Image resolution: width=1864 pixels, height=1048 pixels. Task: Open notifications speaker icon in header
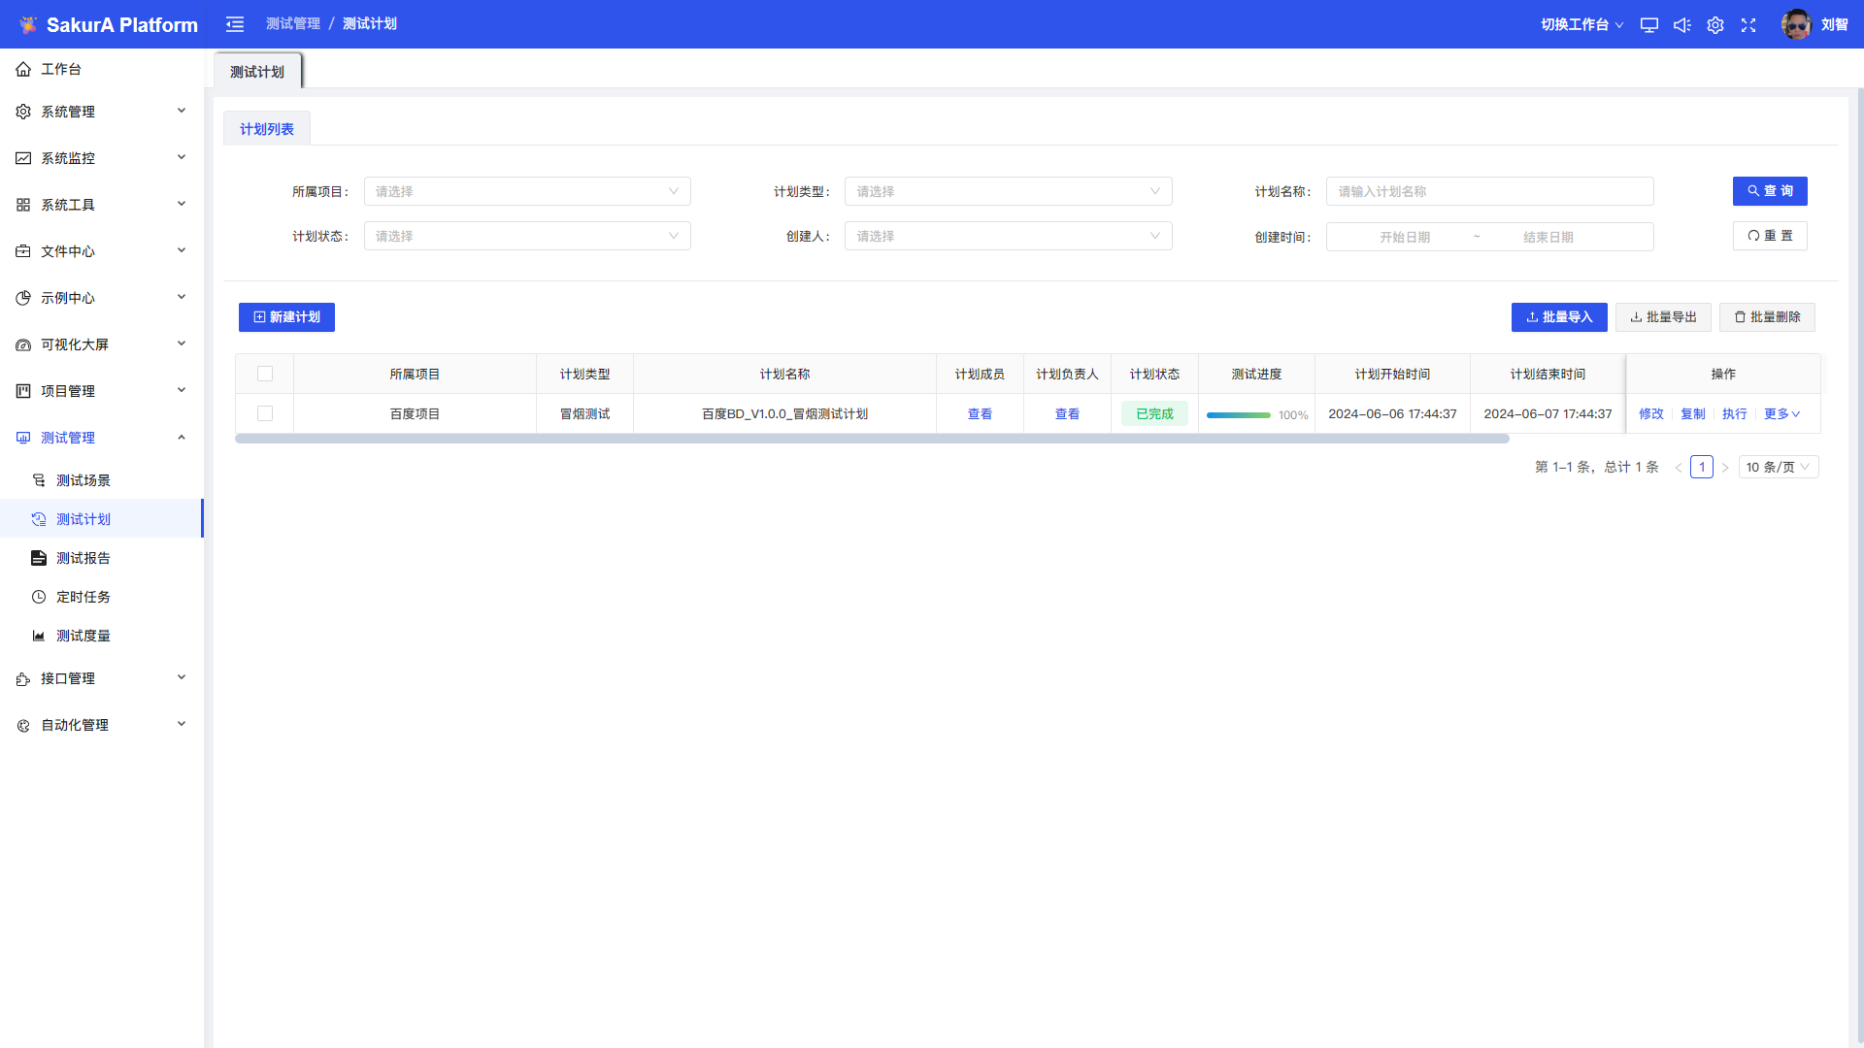1681,25
